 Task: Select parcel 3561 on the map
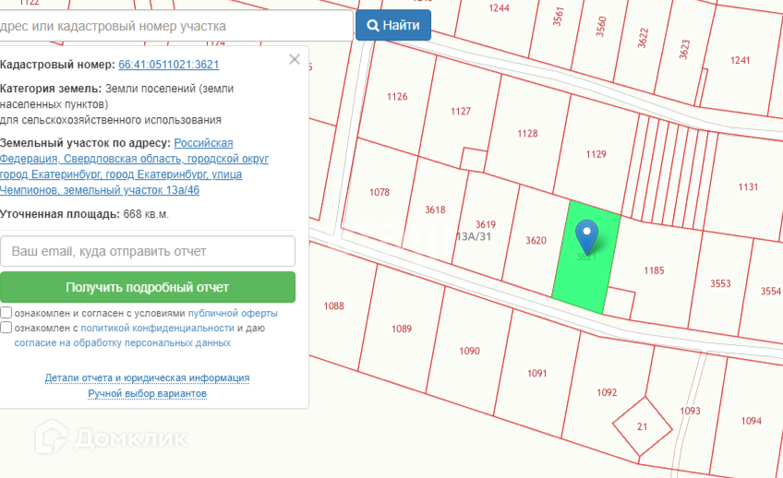(559, 16)
